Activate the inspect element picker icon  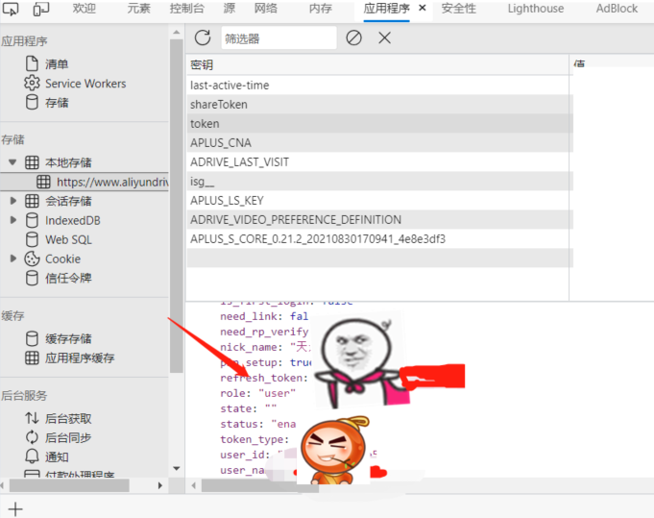click(10, 9)
